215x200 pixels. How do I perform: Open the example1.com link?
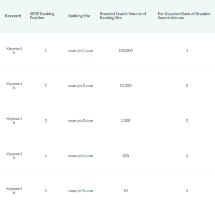coord(80,51)
